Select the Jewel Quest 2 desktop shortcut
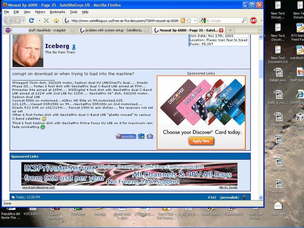The width and height of the screenshot is (304, 228). tap(211, 212)
